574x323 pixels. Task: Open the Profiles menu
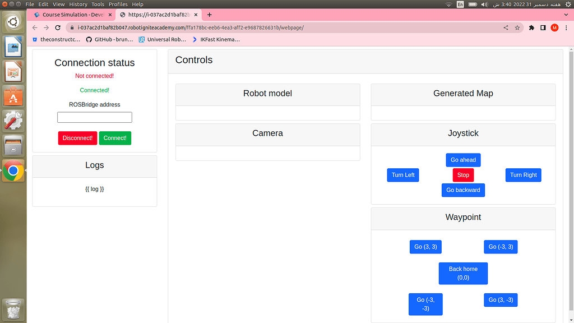click(x=118, y=4)
